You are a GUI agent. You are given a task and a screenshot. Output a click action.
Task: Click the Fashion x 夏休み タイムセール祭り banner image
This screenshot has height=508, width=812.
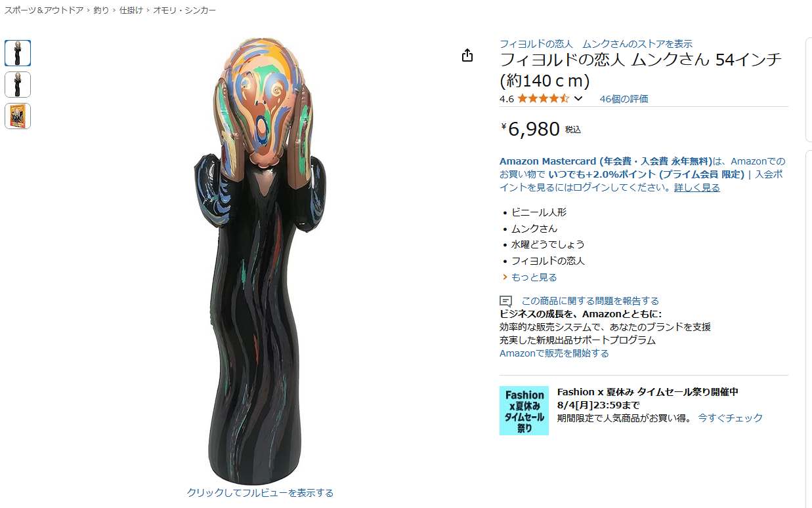(524, 410)
